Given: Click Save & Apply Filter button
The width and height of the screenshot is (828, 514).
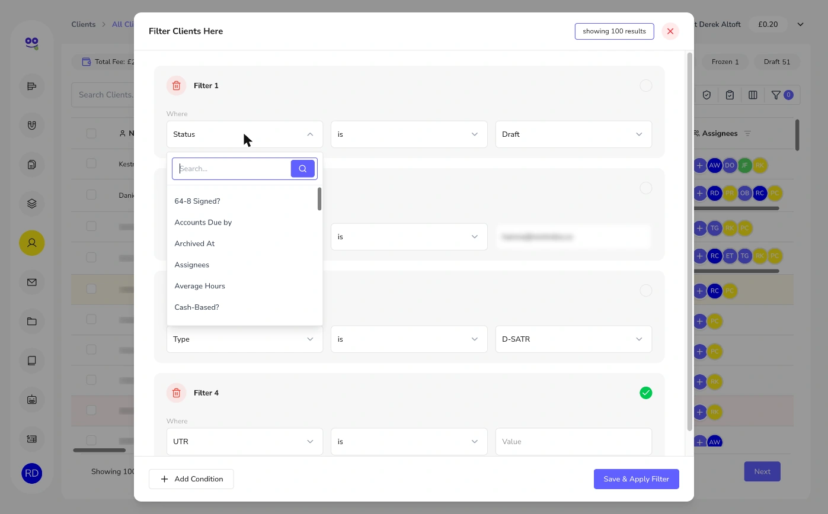Looking at the screenshot, I should (x=637, y=479).
